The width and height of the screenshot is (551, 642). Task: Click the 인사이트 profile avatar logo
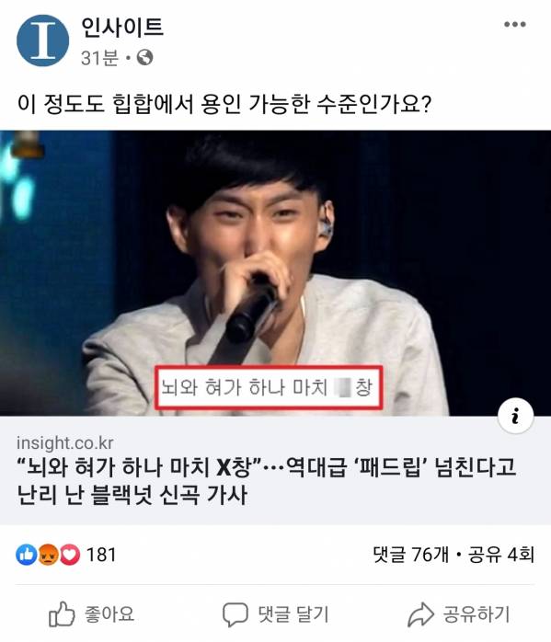pos(42,40)
